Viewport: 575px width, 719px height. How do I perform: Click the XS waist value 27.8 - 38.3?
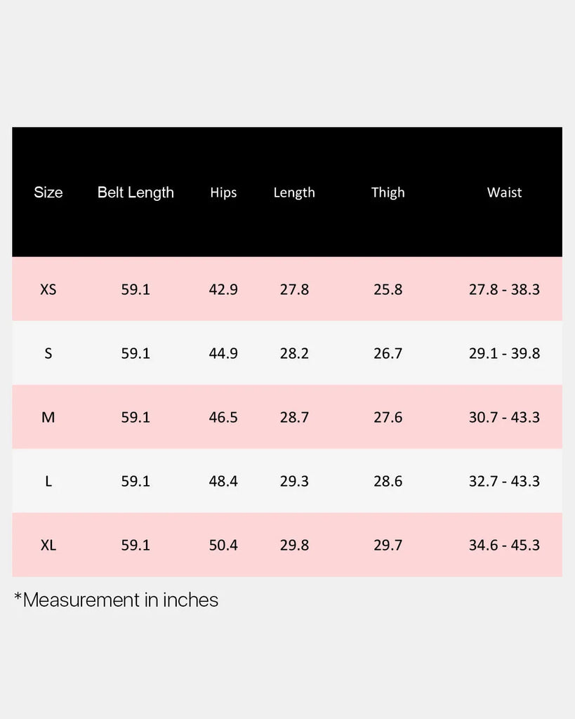(x=504, y=289)
